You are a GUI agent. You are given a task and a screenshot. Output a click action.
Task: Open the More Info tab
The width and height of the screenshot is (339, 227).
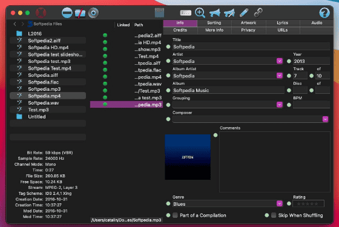(214, 30)
